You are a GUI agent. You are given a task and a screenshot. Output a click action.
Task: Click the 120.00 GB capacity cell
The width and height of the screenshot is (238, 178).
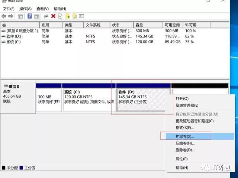click(144, 42)
